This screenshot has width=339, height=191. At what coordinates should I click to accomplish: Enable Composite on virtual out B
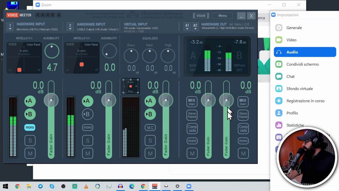(x=243, y=128)
